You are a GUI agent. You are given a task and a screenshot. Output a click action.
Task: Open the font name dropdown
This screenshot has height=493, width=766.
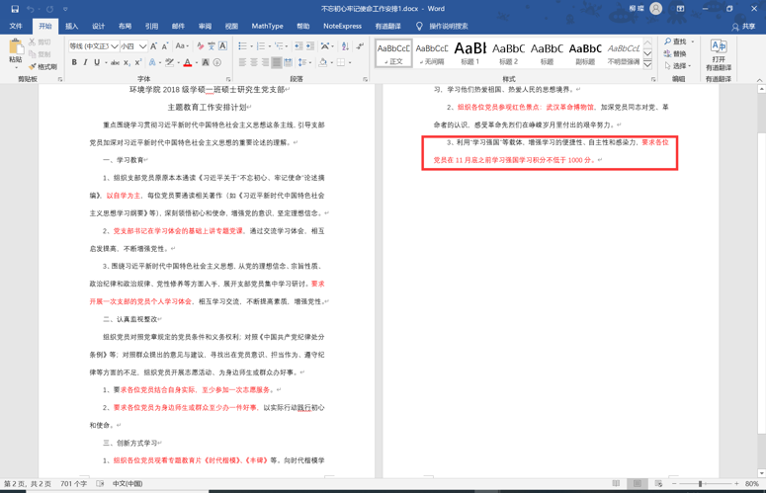tap(115, 46)
